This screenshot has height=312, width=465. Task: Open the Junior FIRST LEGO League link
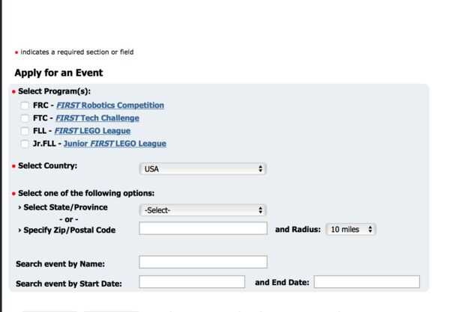[x=115, y=144]
